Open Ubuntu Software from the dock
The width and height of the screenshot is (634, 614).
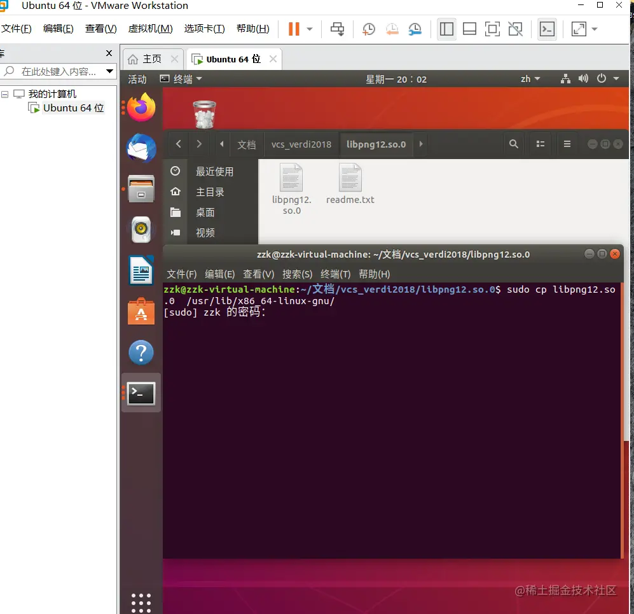coord(141,311)
